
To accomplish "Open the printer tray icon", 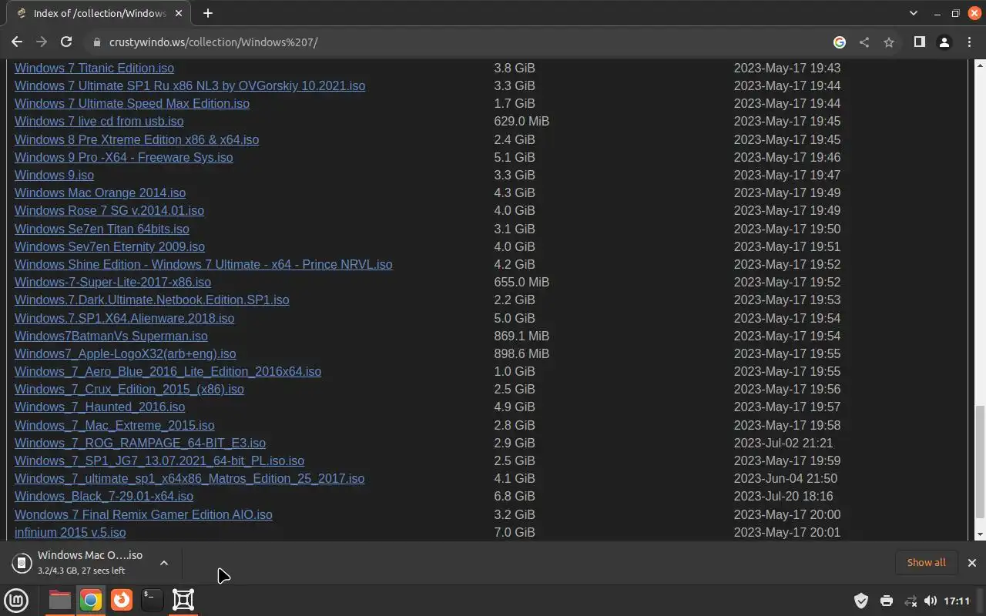I will tap(886, 601).
